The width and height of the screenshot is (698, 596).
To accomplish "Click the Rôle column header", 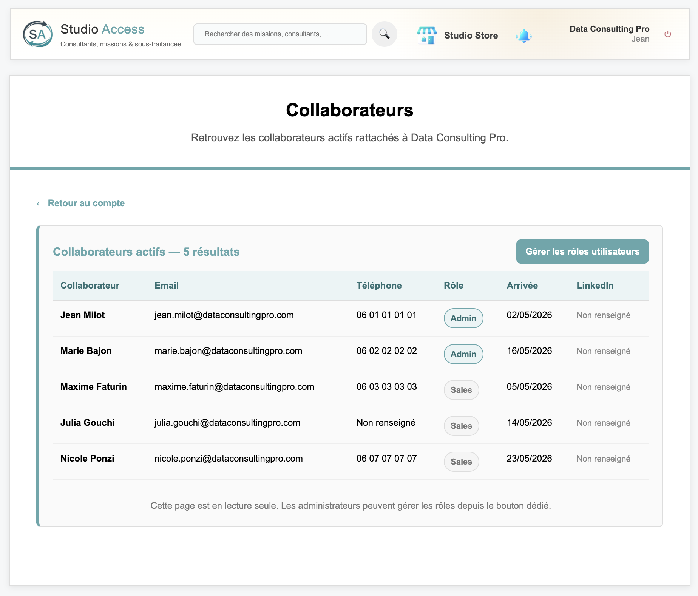I will point(453,286).
